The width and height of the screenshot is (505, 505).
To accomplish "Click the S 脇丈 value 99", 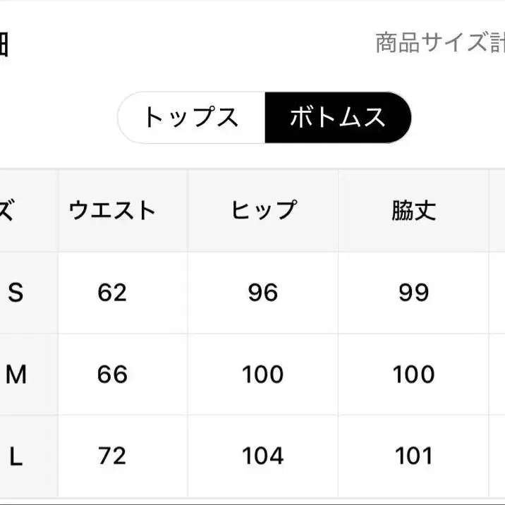I will pos(413,293).
